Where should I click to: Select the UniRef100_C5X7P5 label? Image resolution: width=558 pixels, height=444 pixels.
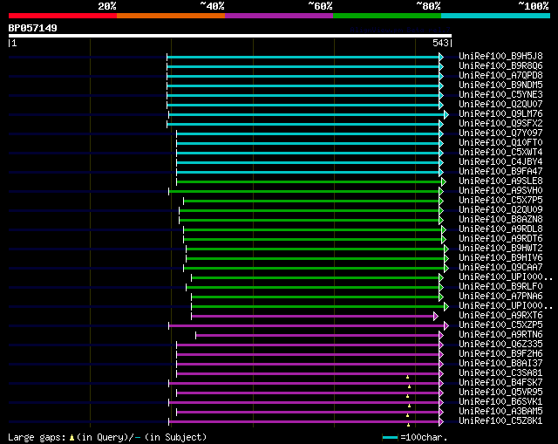click(x=500, y=201)
